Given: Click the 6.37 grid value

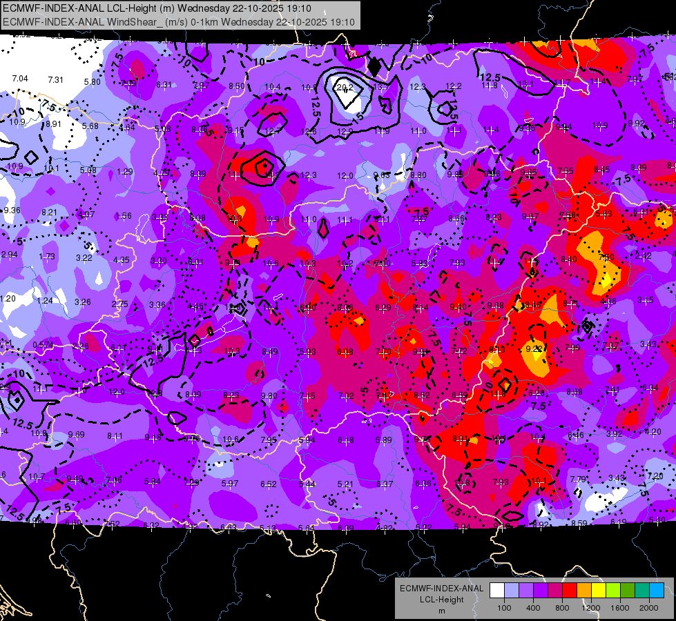Looking at the screenshot, I should pyautogui.click(x=384, y=484).
